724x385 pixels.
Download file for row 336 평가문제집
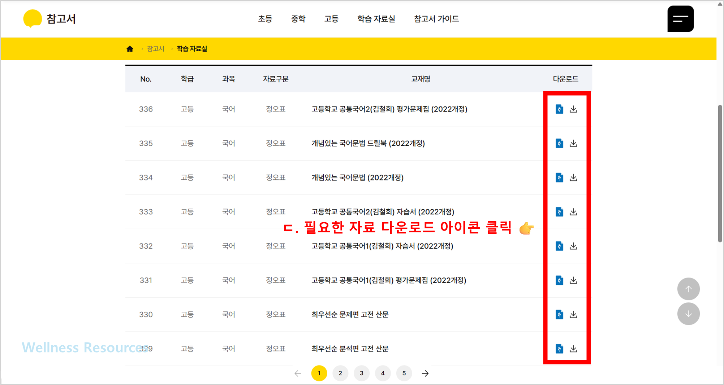573,109
